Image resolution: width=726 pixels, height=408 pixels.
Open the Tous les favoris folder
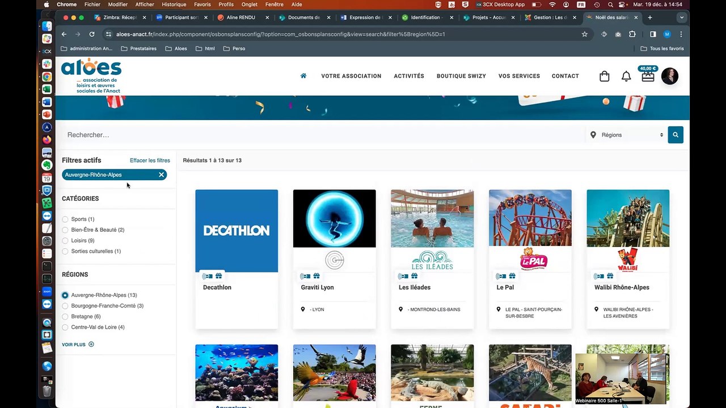pos(662,49)
